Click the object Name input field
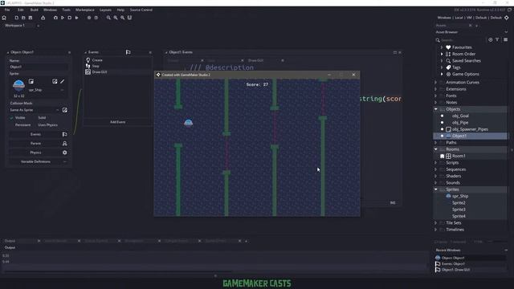 point(39,67)
